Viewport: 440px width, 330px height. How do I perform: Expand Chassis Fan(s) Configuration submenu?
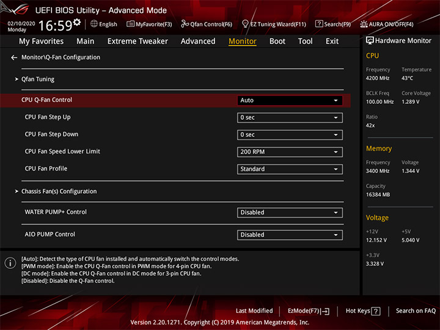(59, 191)
